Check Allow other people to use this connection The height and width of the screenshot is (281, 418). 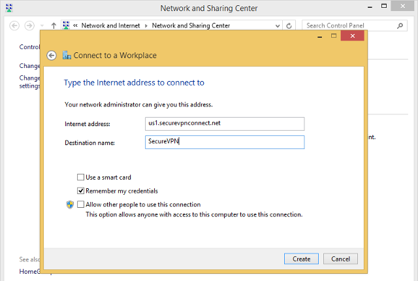80,205
